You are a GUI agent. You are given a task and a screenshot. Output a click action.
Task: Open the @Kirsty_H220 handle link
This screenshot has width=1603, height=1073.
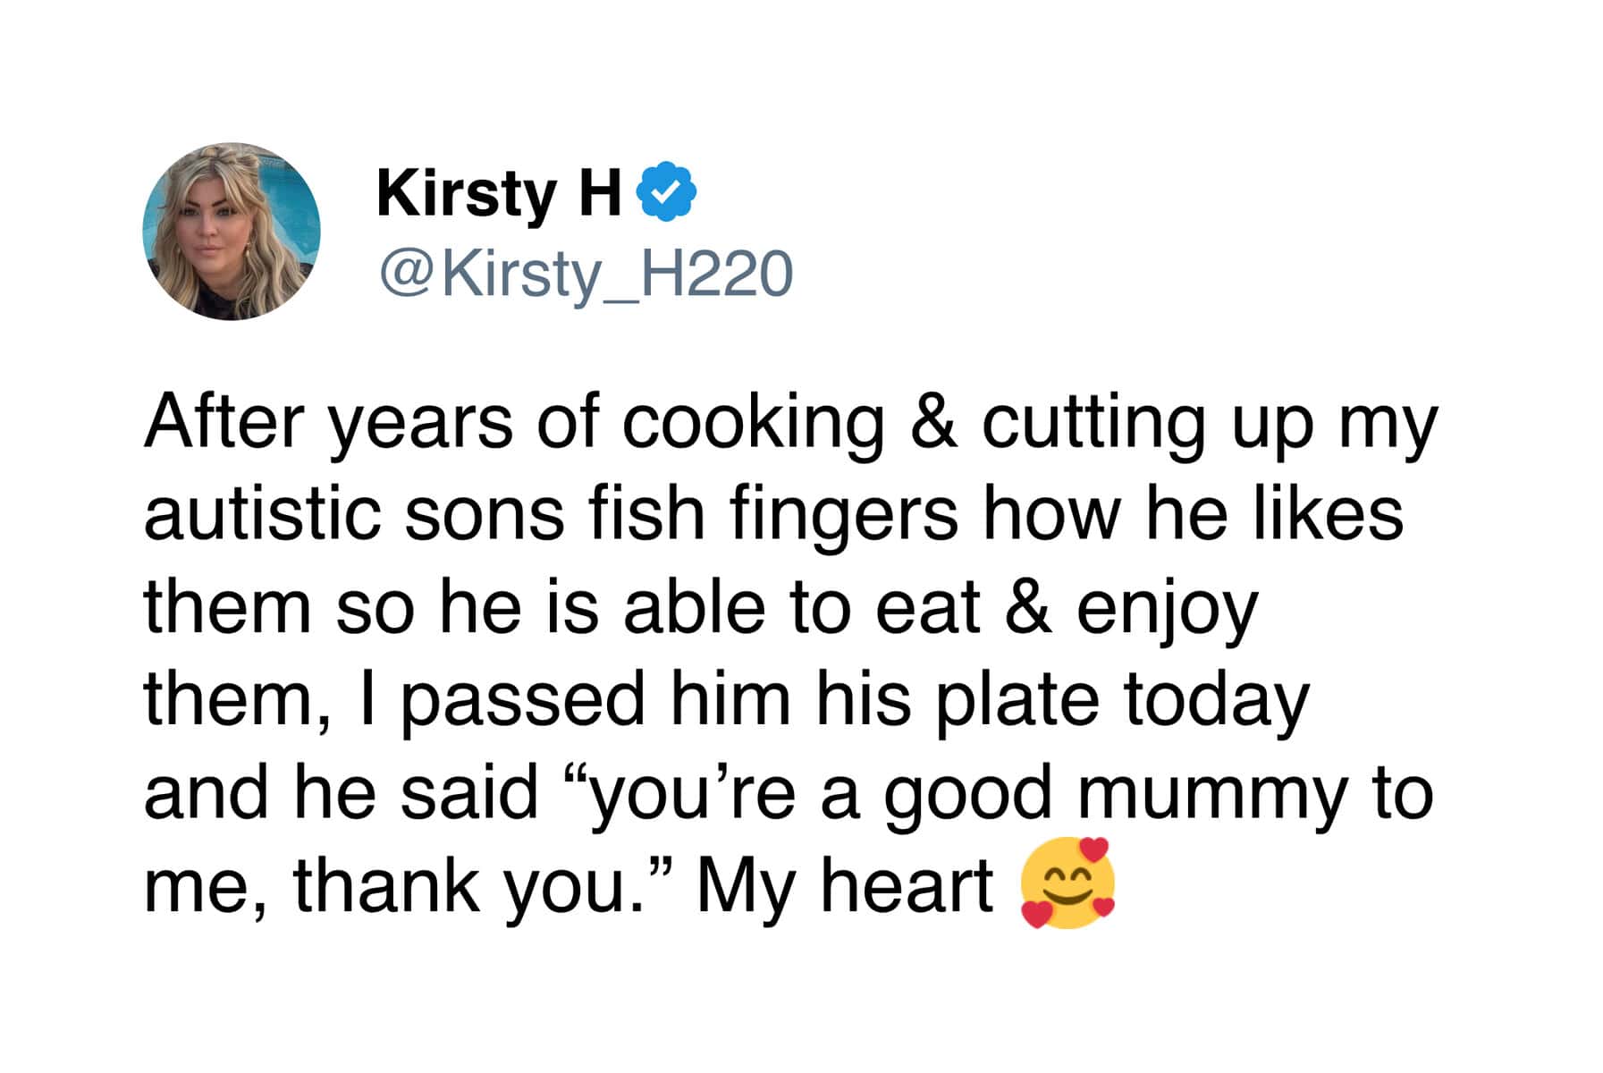pyautogui.click(x=586, y=273)
